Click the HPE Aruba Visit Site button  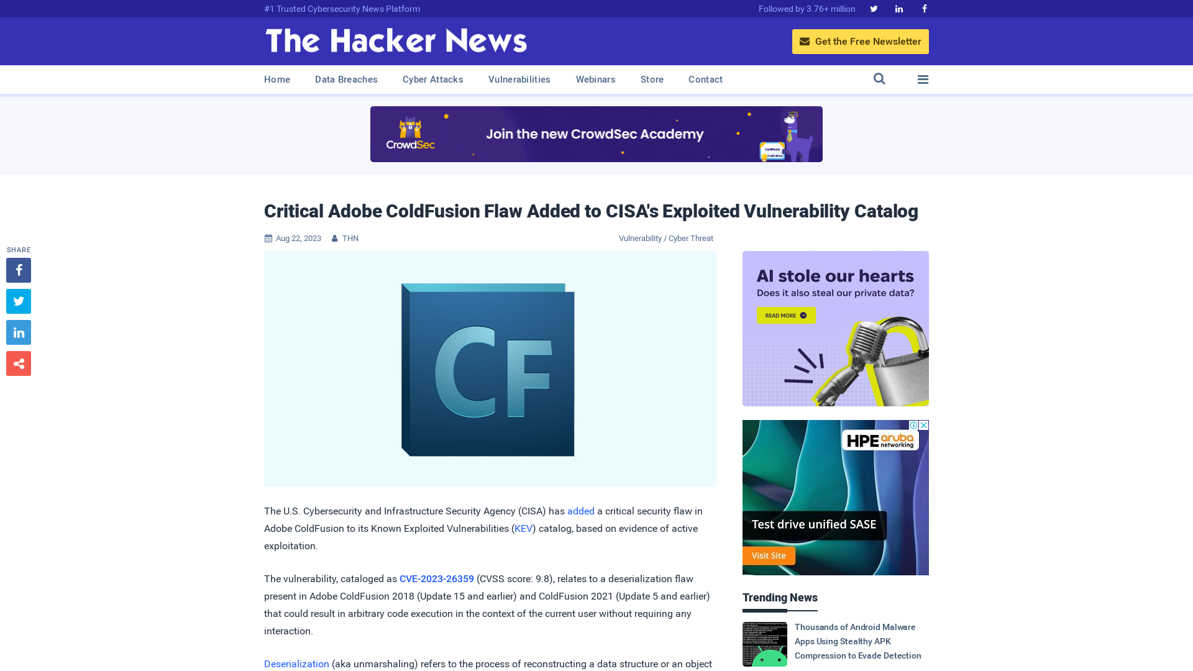pos(769,555)
